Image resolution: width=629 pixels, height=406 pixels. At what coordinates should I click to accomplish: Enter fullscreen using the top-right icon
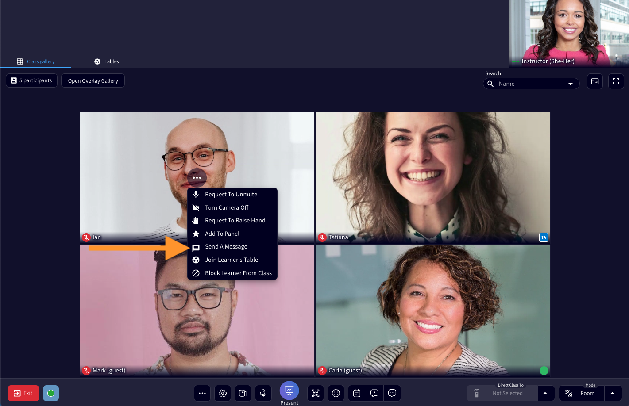coord(616,81)
